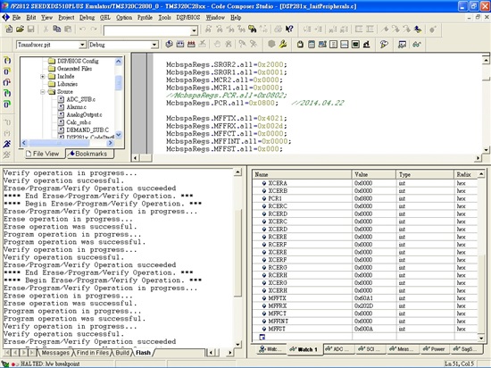
Task: Switch to the Find in Files tab
Action: [x=92, y=353]
